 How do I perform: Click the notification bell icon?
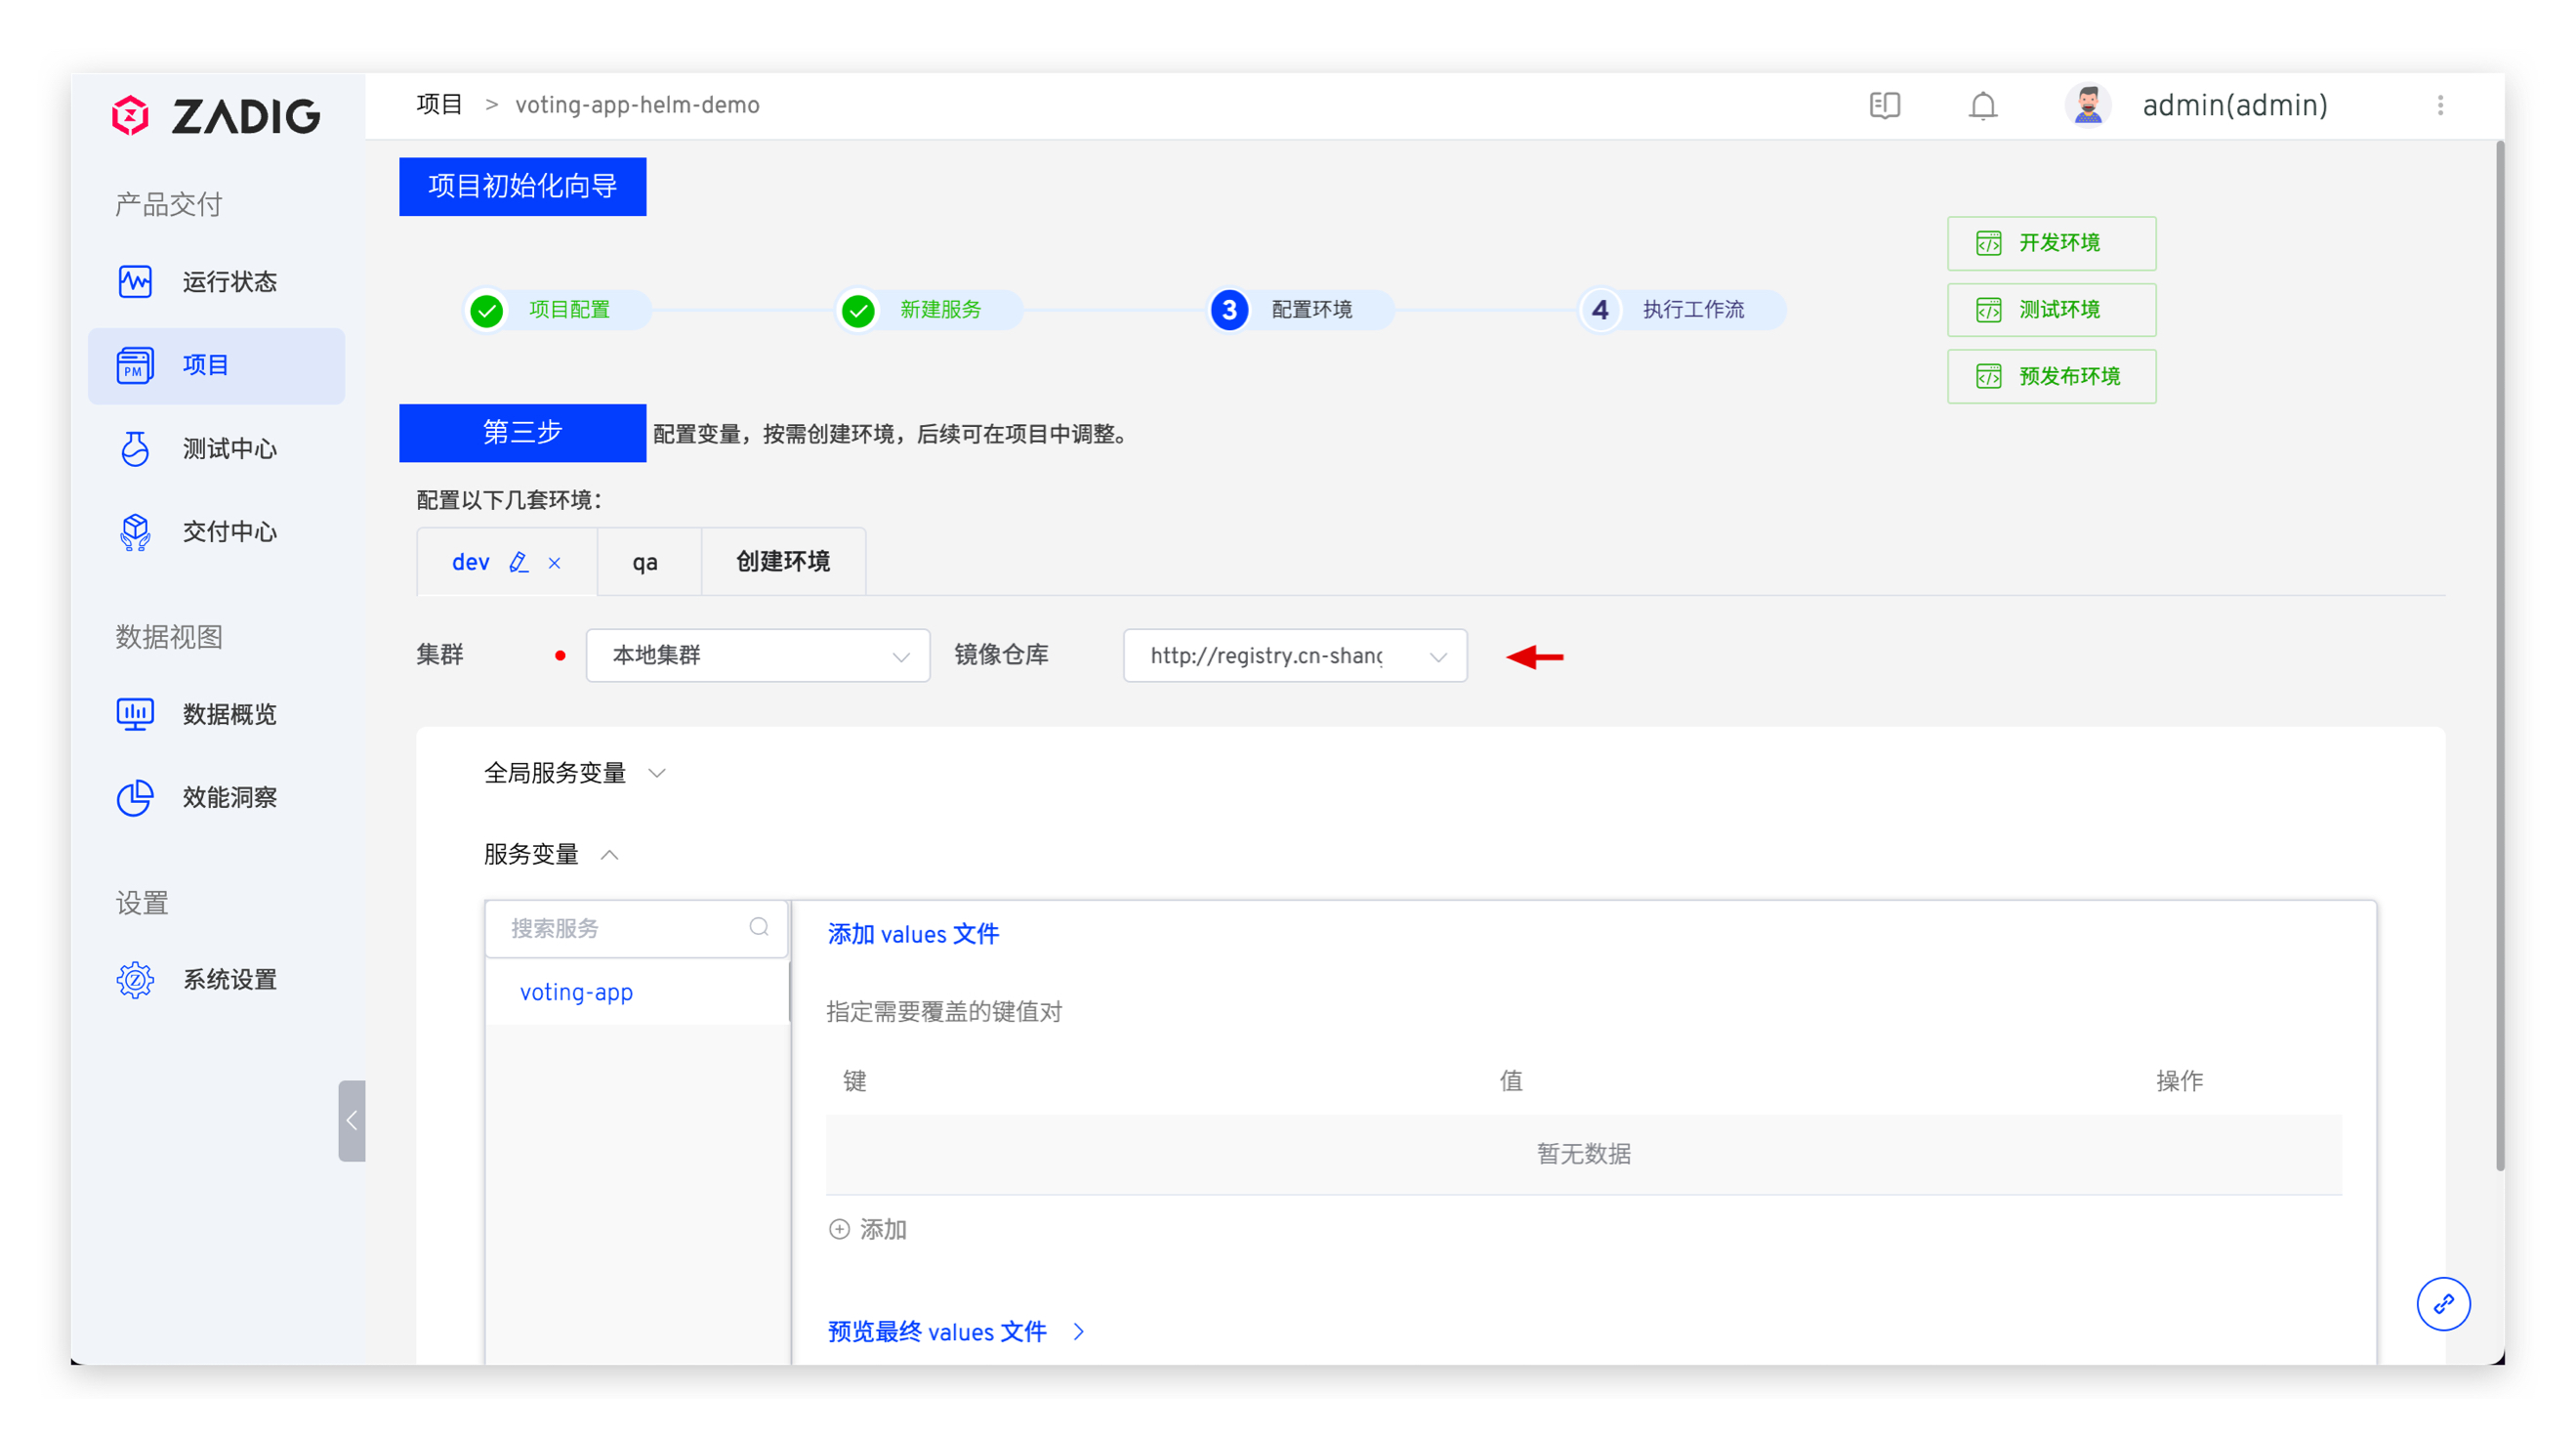click(x=1982, y=106)
